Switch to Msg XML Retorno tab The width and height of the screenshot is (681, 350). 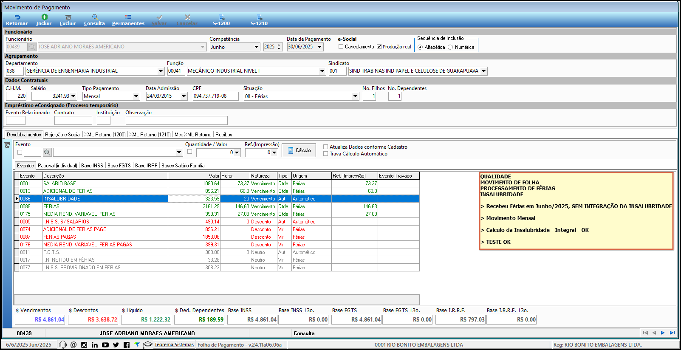tap(193, 135)
